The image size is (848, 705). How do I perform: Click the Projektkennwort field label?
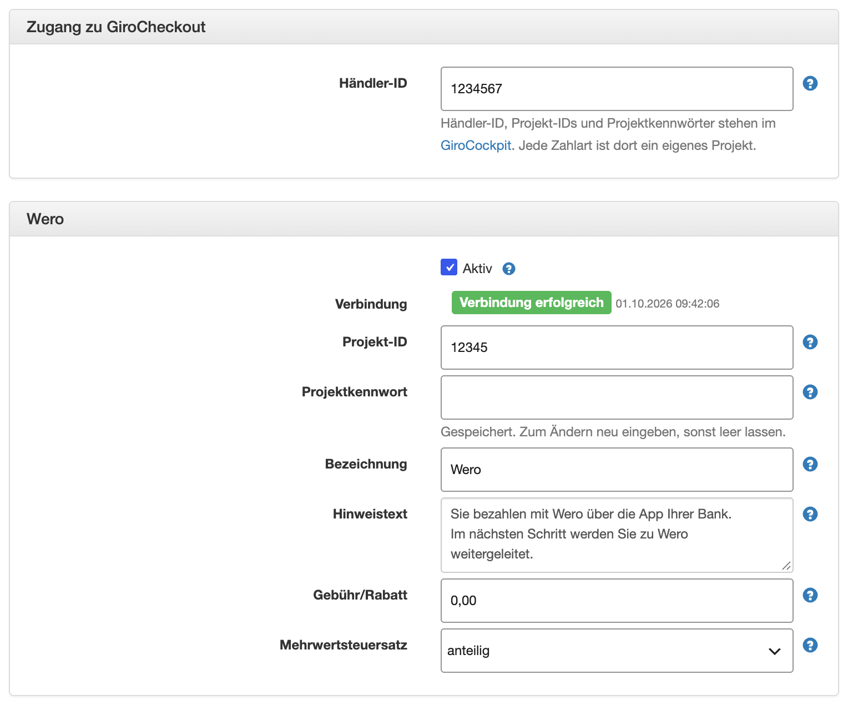point(354,392)
